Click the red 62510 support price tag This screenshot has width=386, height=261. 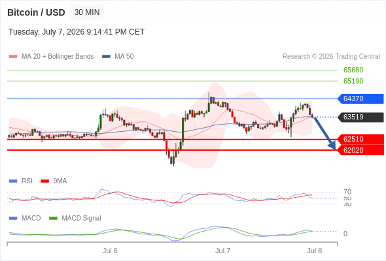pos(360,139)
